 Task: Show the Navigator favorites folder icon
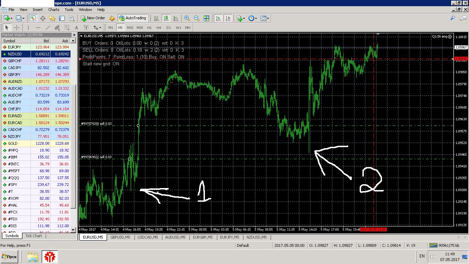pos(52,18)
